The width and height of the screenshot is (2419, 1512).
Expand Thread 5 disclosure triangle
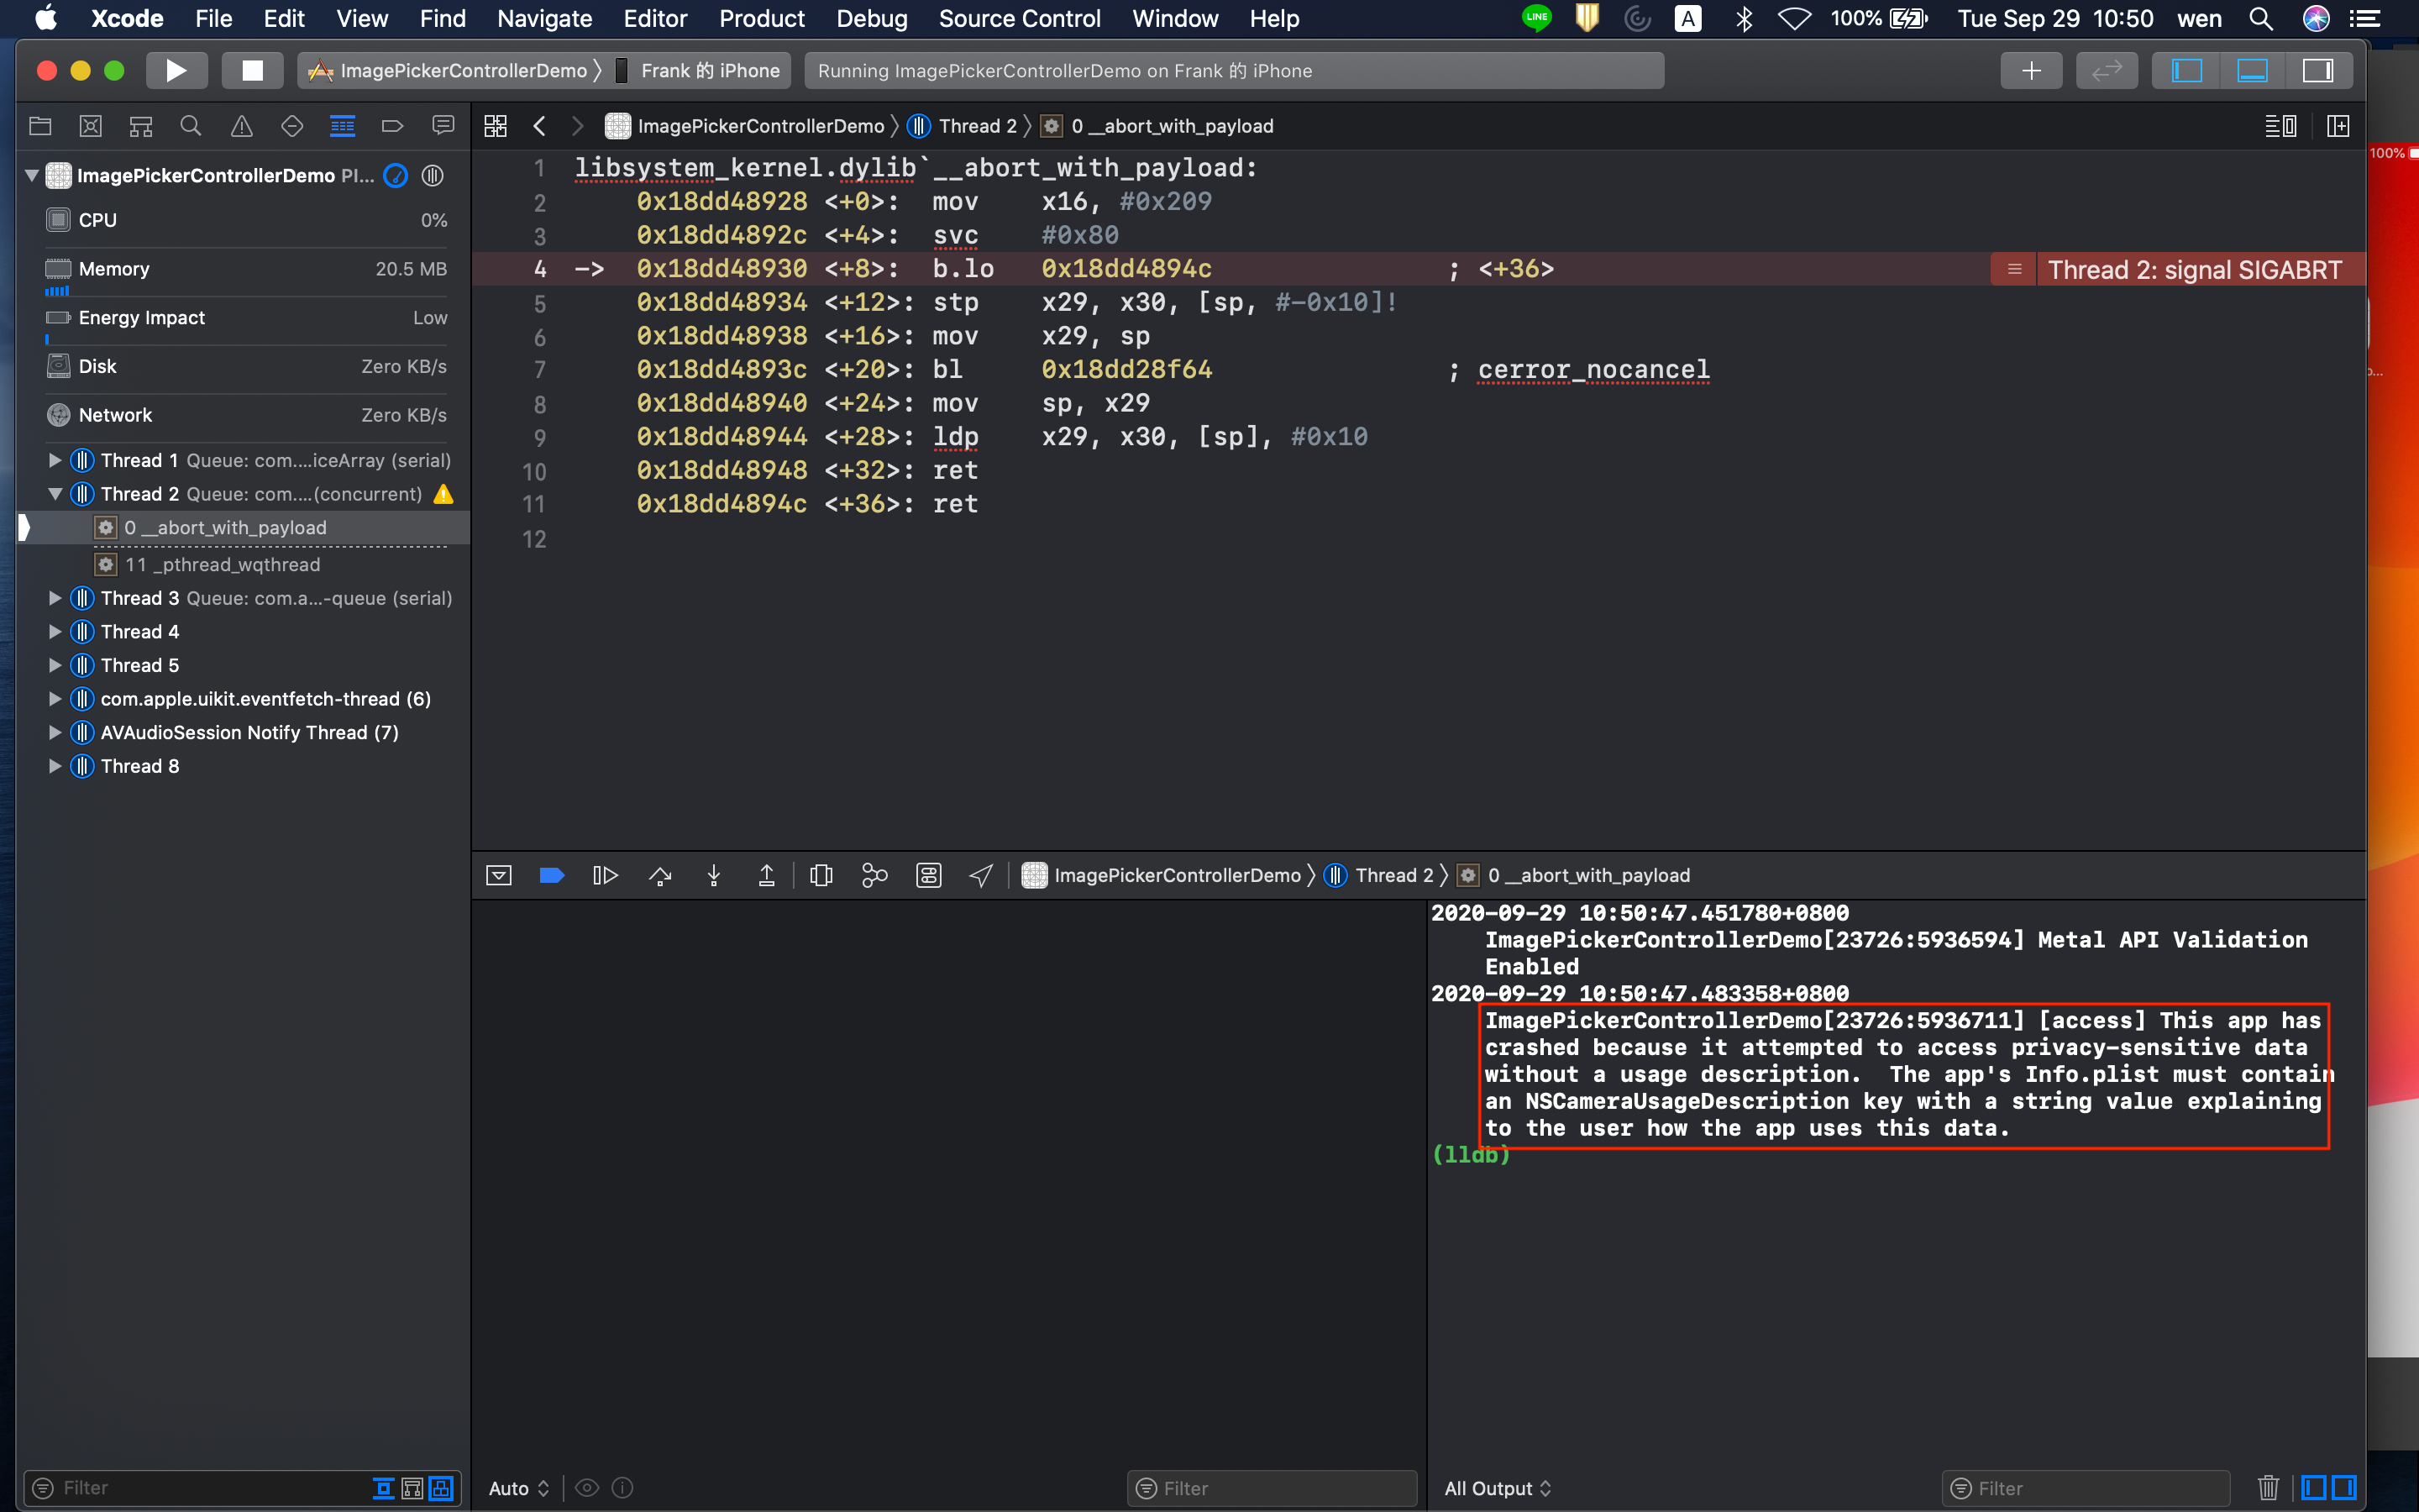pos(55,665)
